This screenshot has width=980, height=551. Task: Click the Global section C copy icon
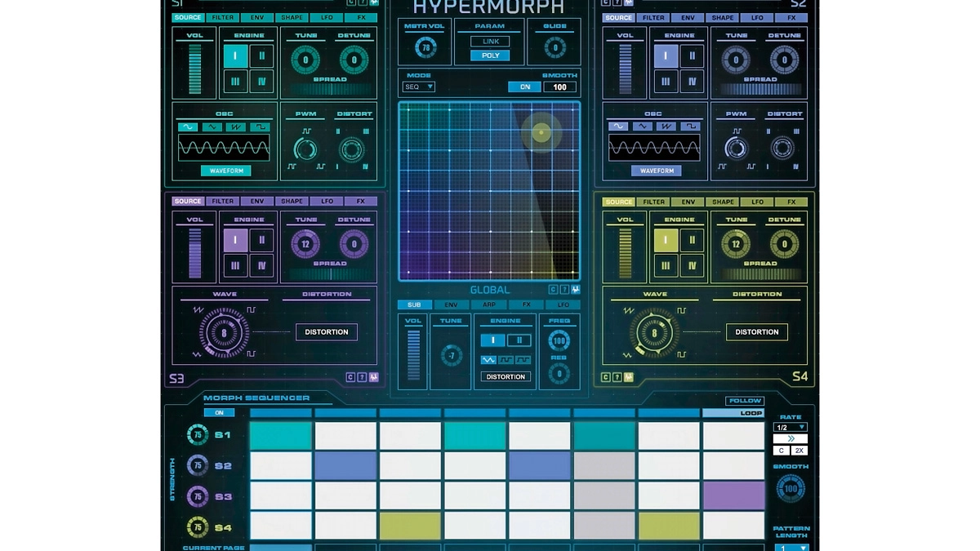point(553,289)
